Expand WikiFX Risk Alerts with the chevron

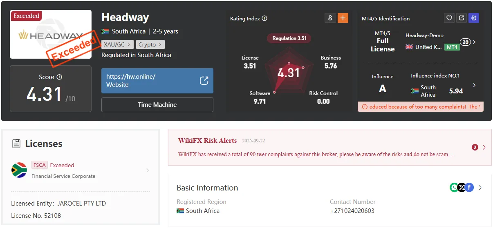[484, 147]
